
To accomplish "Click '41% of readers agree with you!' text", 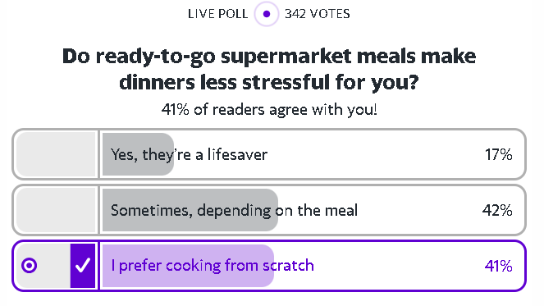I will [269, 110].
